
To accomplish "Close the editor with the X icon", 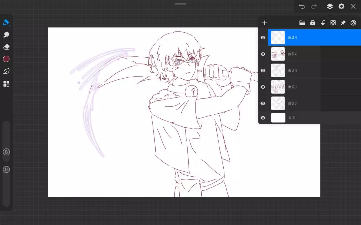I will pyautogui.click(x=353, y=6).
